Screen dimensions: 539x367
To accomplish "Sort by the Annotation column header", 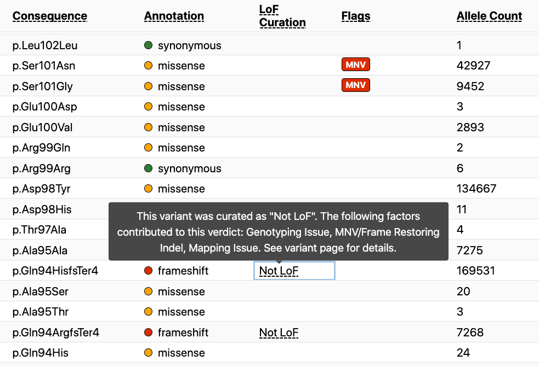I will (x=174, y=16).
